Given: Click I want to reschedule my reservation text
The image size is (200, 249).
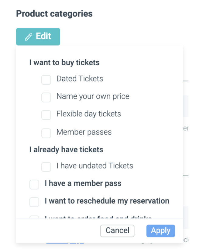Looking at the screenshot, I should 107,201.
